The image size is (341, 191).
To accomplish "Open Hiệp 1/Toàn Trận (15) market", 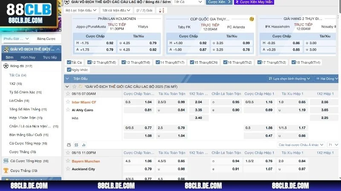I will tap(26, 118).
